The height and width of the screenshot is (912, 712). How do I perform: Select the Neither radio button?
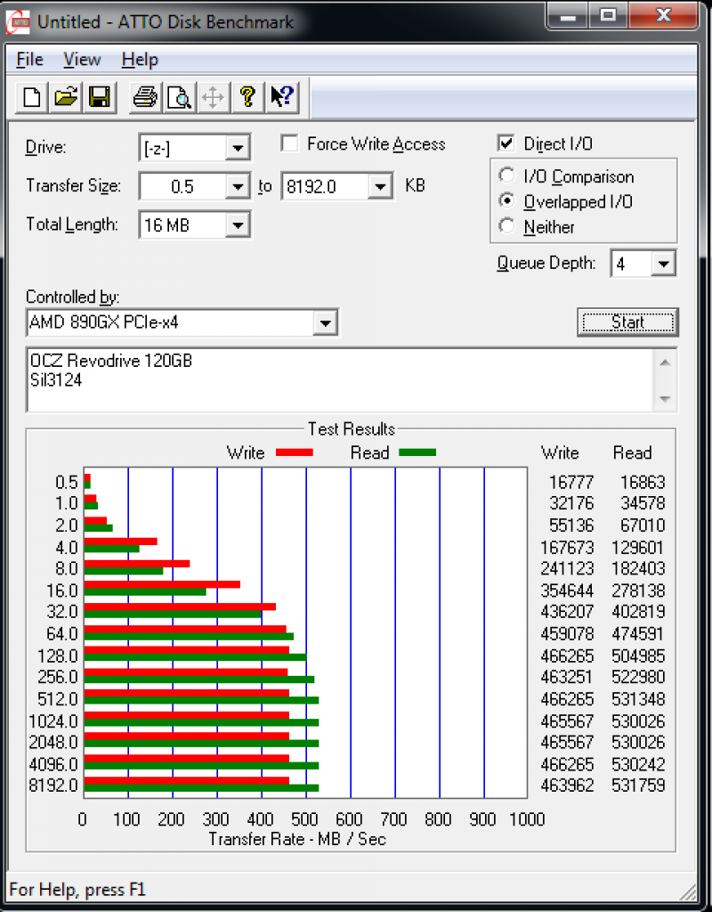click(506, 225)
